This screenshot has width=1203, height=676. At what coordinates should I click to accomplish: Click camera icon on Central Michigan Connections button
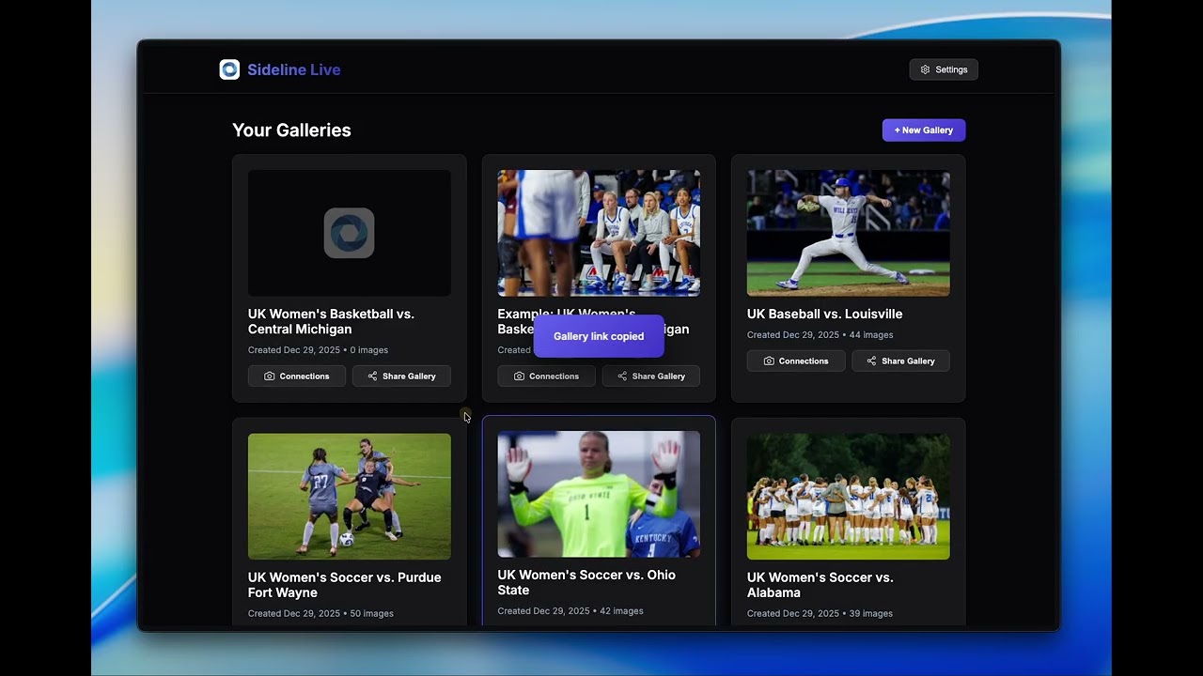270,376
